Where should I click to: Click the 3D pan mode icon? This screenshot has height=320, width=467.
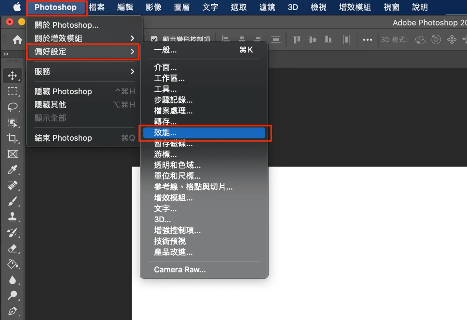(452, 39)
